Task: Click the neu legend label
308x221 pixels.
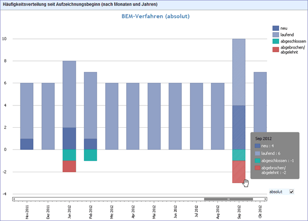Action: [284, 28]
